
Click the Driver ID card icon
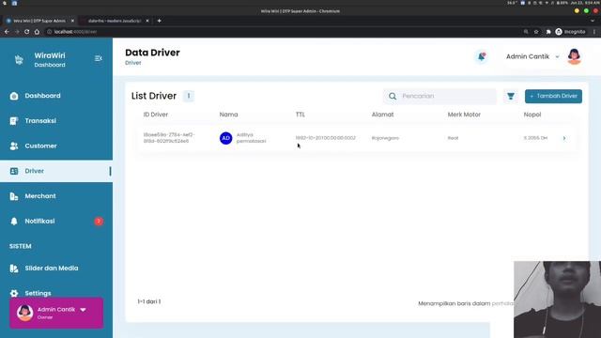[14, 171]
